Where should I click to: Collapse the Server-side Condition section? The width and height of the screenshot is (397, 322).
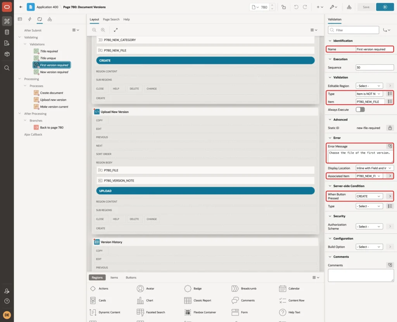coord(330,186)
